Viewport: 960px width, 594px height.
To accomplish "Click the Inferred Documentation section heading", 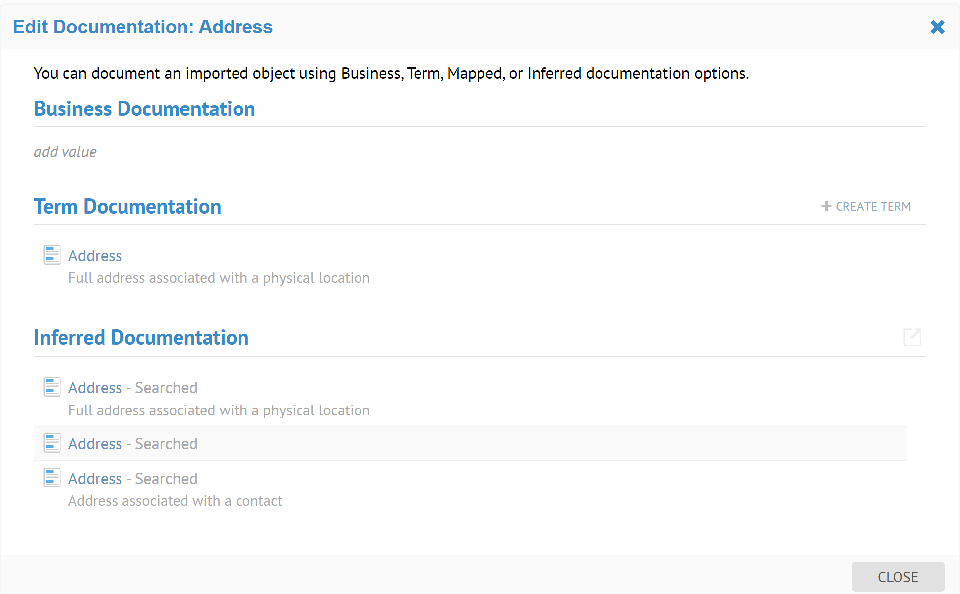I will [x=141, y=338].
